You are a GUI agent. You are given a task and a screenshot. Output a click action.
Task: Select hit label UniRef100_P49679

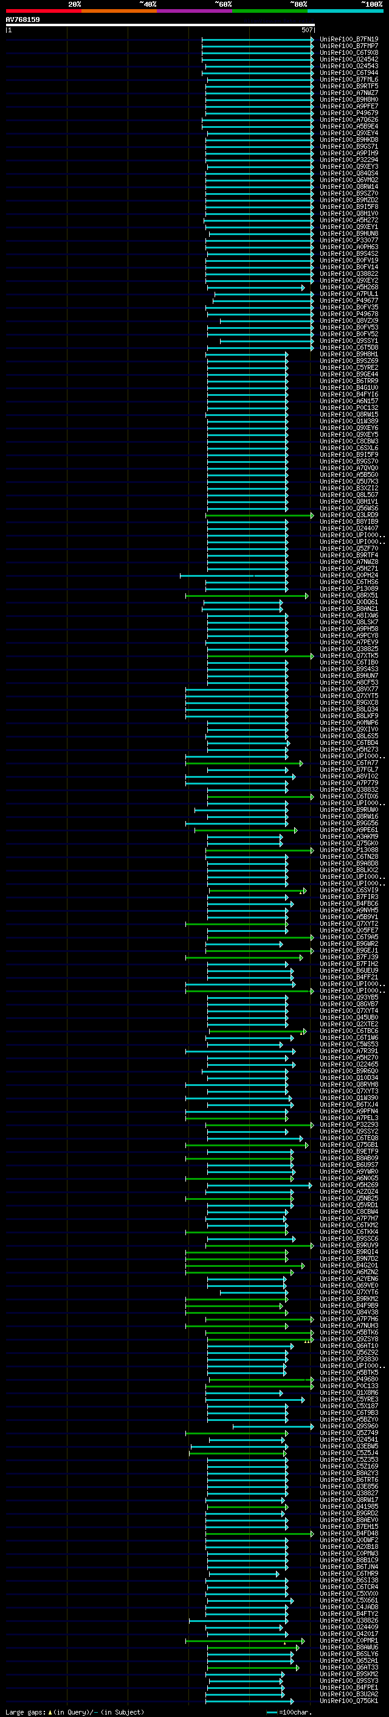[x=349, y=113]
